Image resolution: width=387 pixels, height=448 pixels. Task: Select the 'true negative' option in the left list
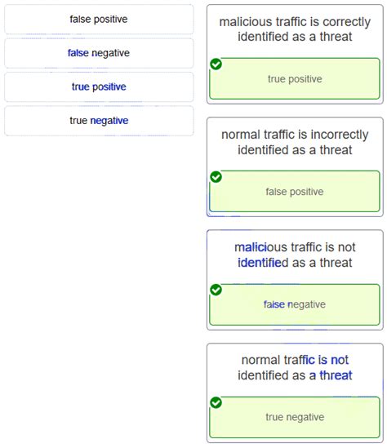point(99,121)
